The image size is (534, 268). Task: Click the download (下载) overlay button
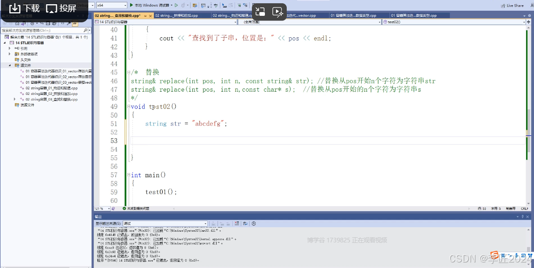point(24,8)
